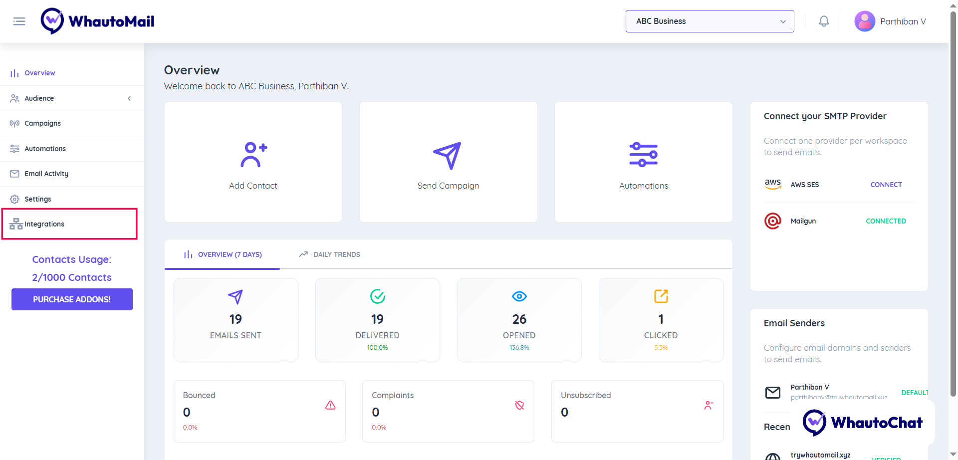Screen dimensions: 958x460
Task: Go to Campaigns in the sidebar
Action: tap(42, 123)
